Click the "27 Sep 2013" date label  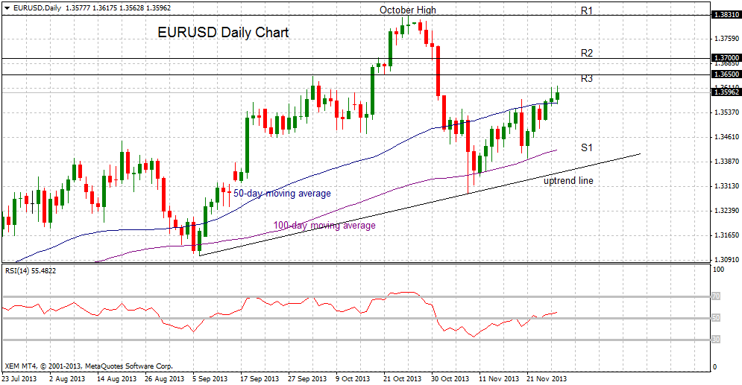click(307, 379)
